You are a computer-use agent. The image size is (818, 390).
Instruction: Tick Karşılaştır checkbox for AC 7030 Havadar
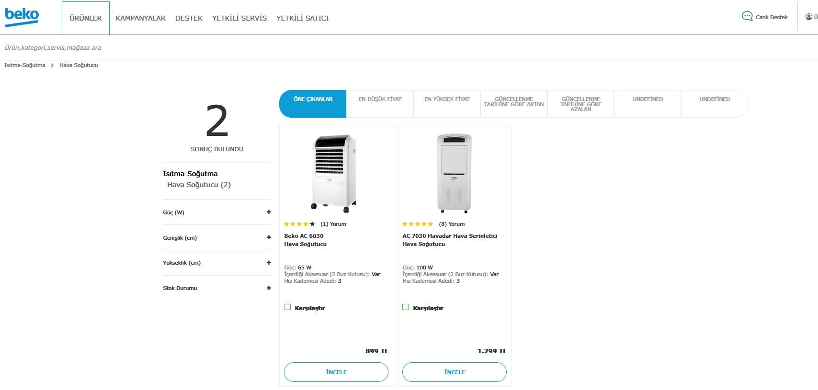(406, 307)
